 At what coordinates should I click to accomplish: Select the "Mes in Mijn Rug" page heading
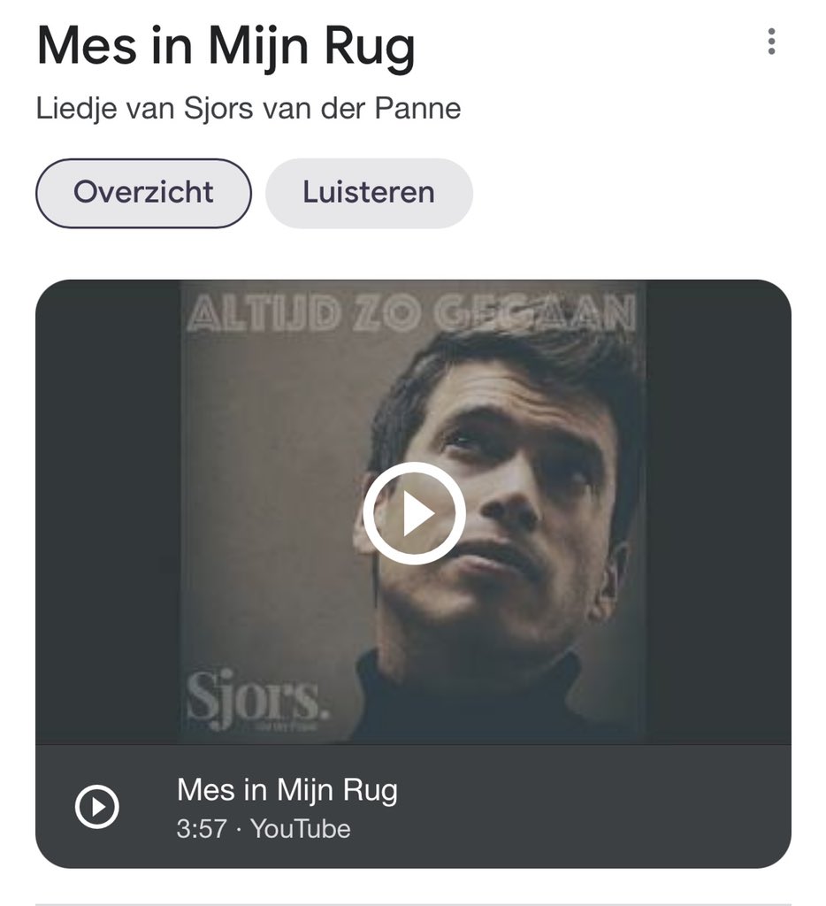tap(226, 46)
